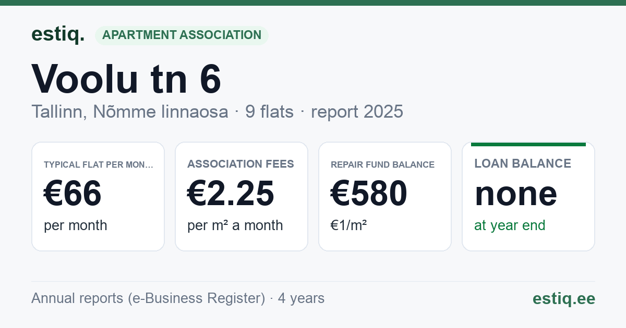Click the APARTMENT ASSOCIATION badge
The width and height of the screenshot is (626, 328).
point(182,35)
